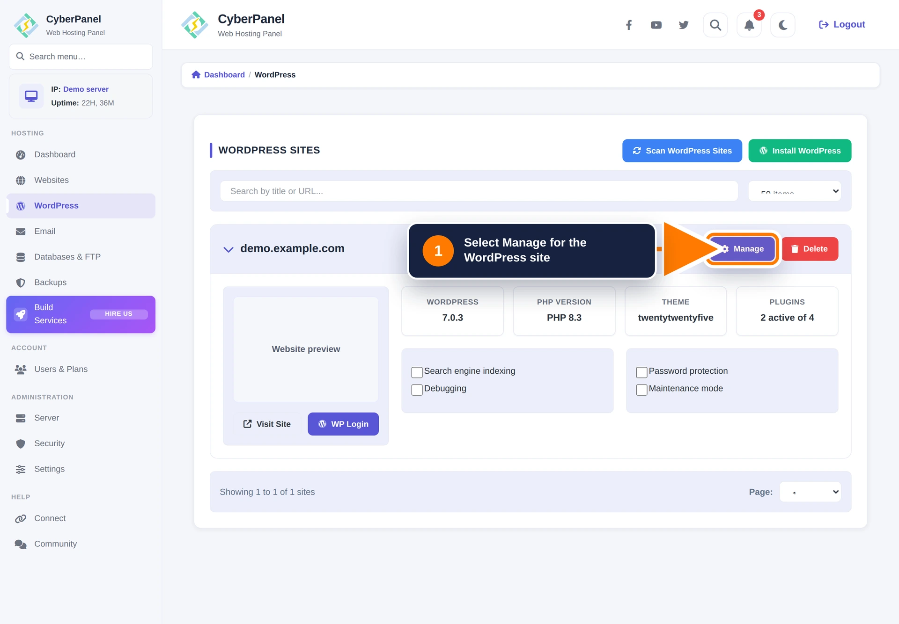
Task: Click the Databases & FTP stack icon
Action: 21,257
